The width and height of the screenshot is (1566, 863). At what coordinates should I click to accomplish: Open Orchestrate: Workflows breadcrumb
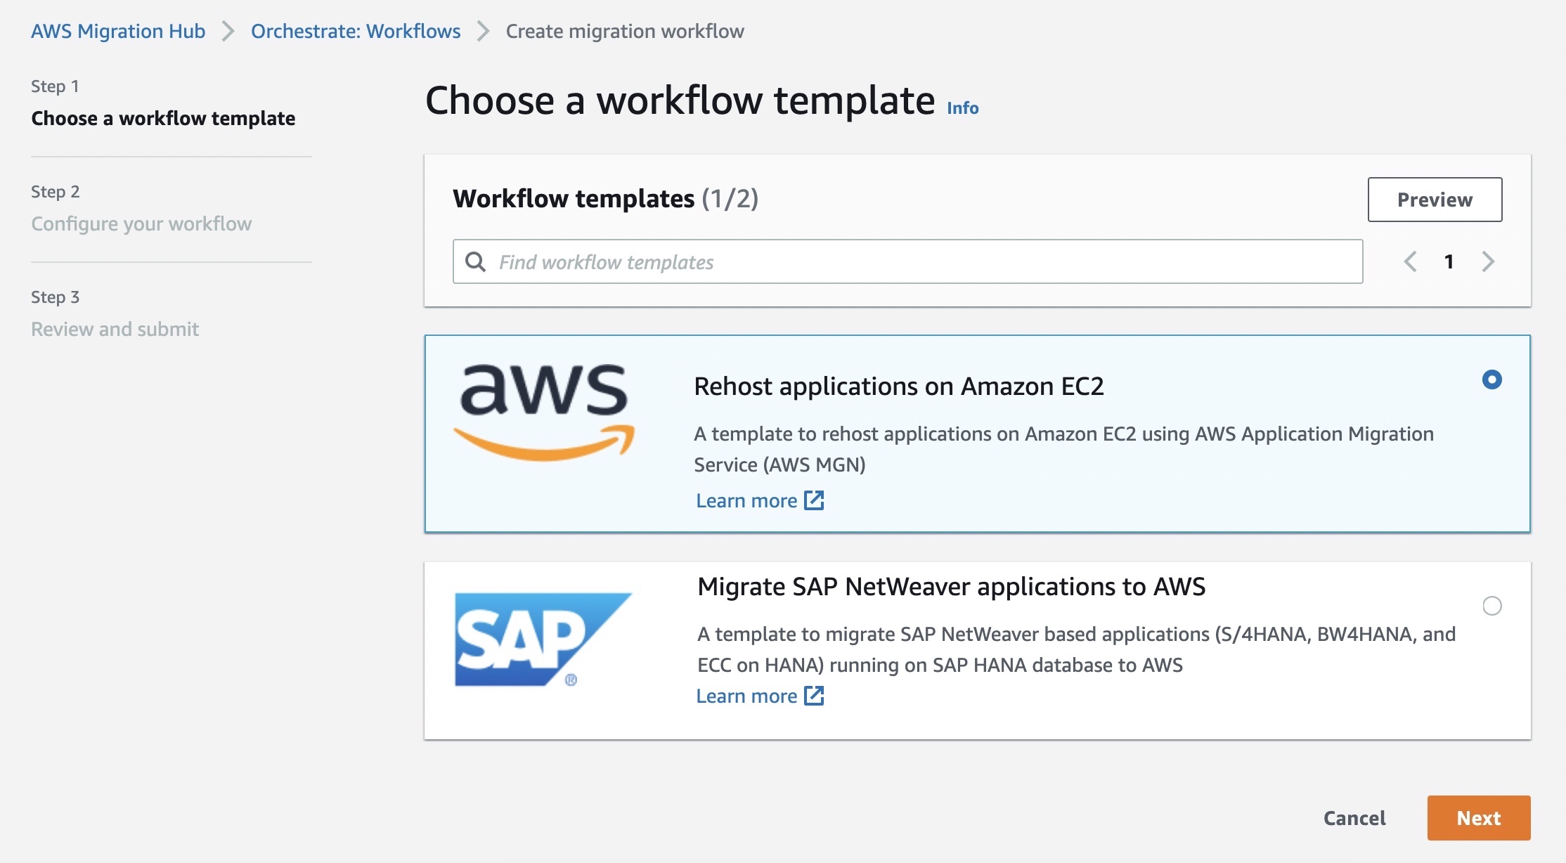tap(356, 31)
